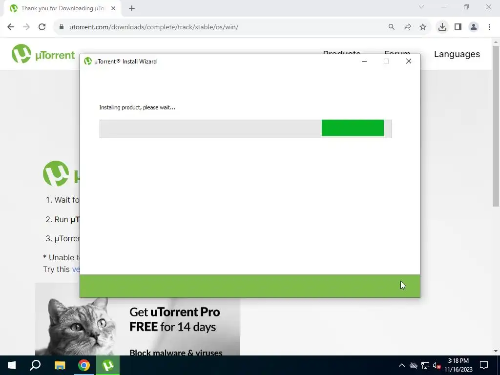Viewport: 500px width, 375px height.
Task: Open File Explorer from taskbar
Action: click(x=60, y=365)
